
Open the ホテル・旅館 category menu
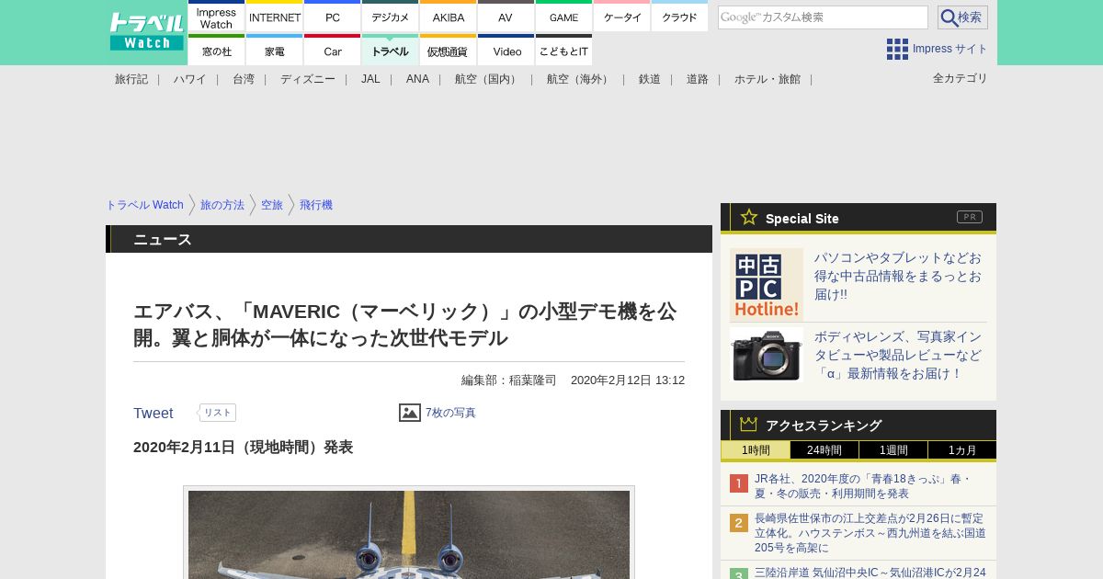(x=768, y=79)
